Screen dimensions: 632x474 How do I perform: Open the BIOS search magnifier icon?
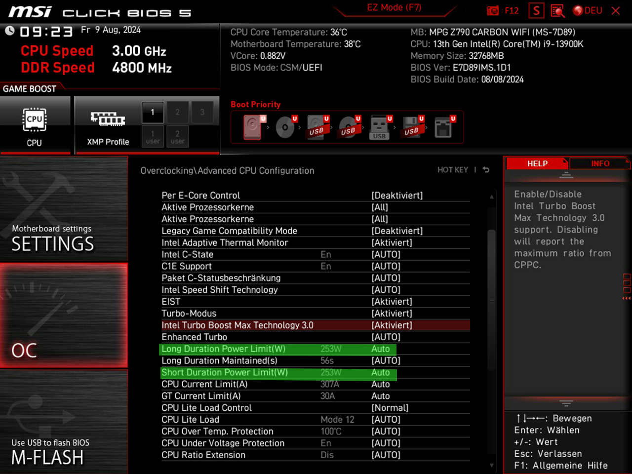point(557,10)
